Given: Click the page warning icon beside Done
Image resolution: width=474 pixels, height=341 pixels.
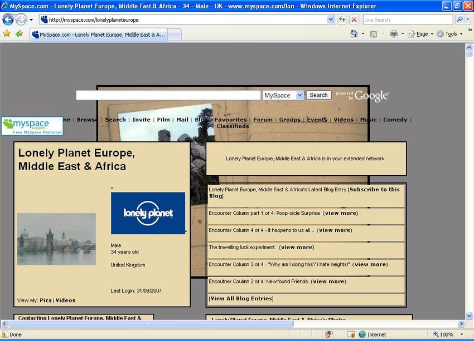Looking at the screenshot, I should point(4,334).
